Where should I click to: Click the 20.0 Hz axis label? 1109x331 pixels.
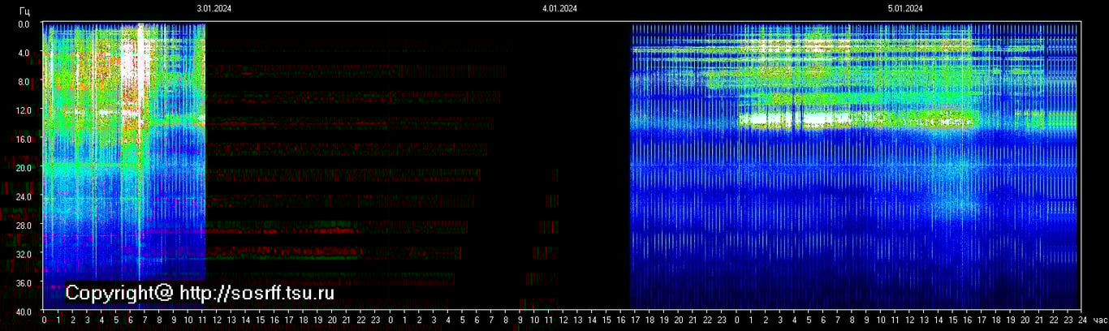23,168
